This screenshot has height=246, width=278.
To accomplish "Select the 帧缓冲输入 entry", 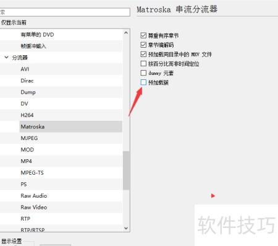I will [x=33, y=46].
